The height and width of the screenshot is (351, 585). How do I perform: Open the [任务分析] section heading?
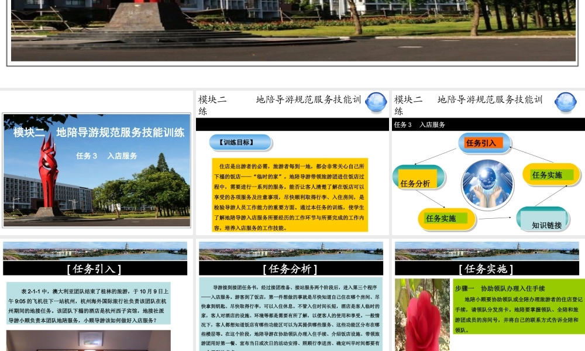click(290, 268)
